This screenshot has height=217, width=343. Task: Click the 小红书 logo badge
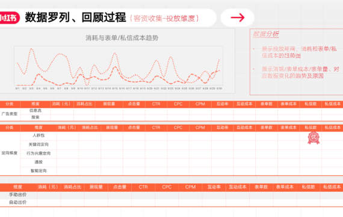[x=9, y=17]
